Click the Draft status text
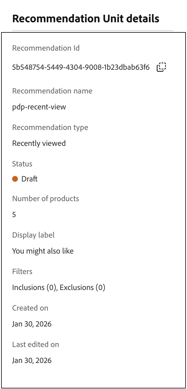The height and width of the screenshot is (389, 187). tap(29, 179)
